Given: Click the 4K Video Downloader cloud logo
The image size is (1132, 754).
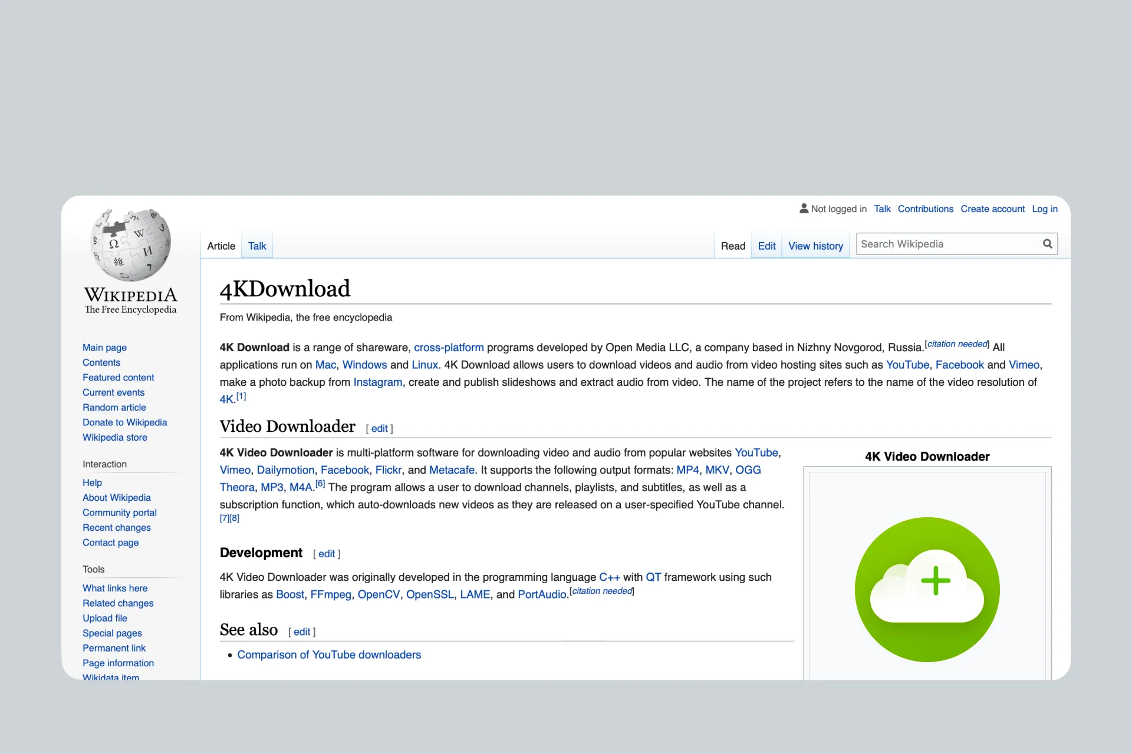Looking at the screenshot, I should [927, 589].
